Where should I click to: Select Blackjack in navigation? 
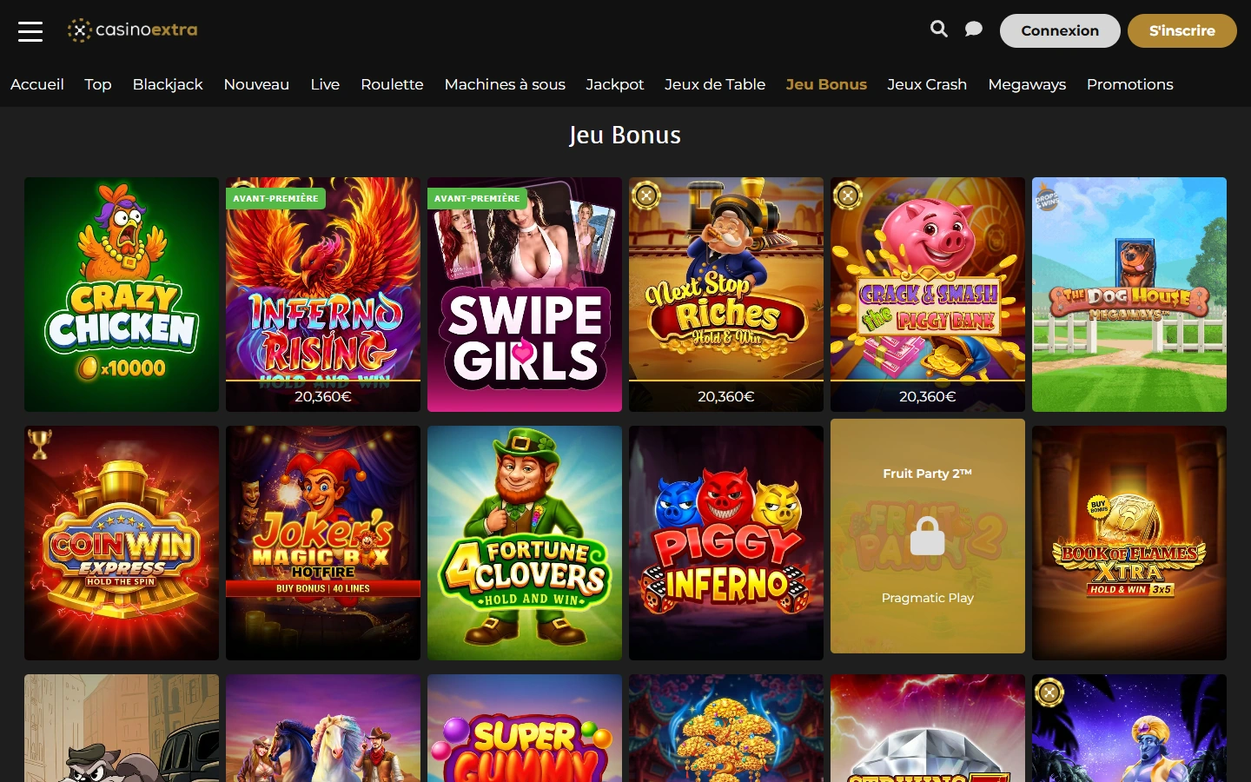pos(168,84)
